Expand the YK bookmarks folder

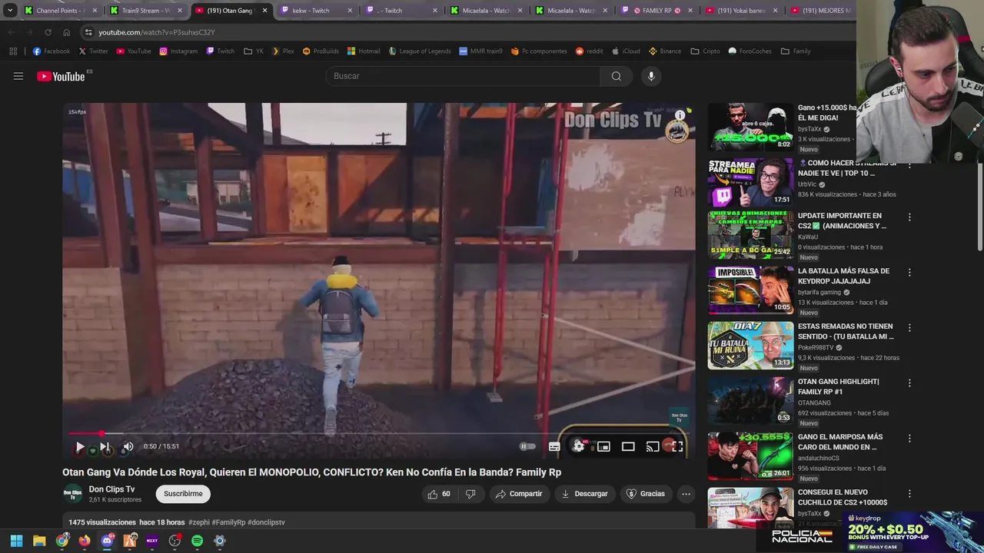[x=254, y=51]
